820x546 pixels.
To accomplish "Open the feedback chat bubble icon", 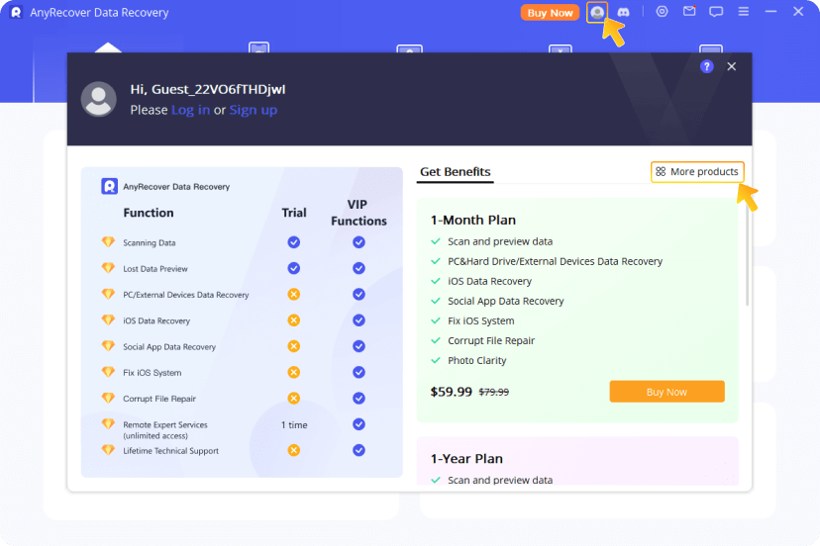I will [716, 12].
